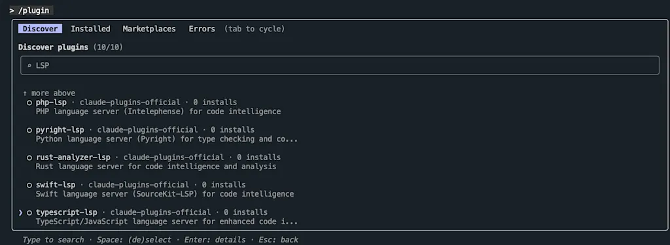Open the Errors tab
The width and height of the screenshot is (670, 245).
tap(202, 29)
